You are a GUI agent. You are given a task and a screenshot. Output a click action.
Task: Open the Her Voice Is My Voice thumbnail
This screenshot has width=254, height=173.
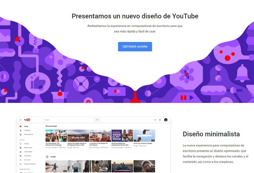(x=122, y=136)
